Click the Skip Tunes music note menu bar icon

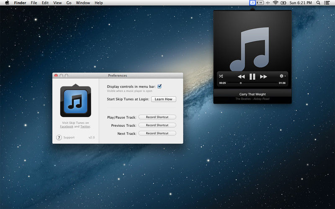[253, 3]
